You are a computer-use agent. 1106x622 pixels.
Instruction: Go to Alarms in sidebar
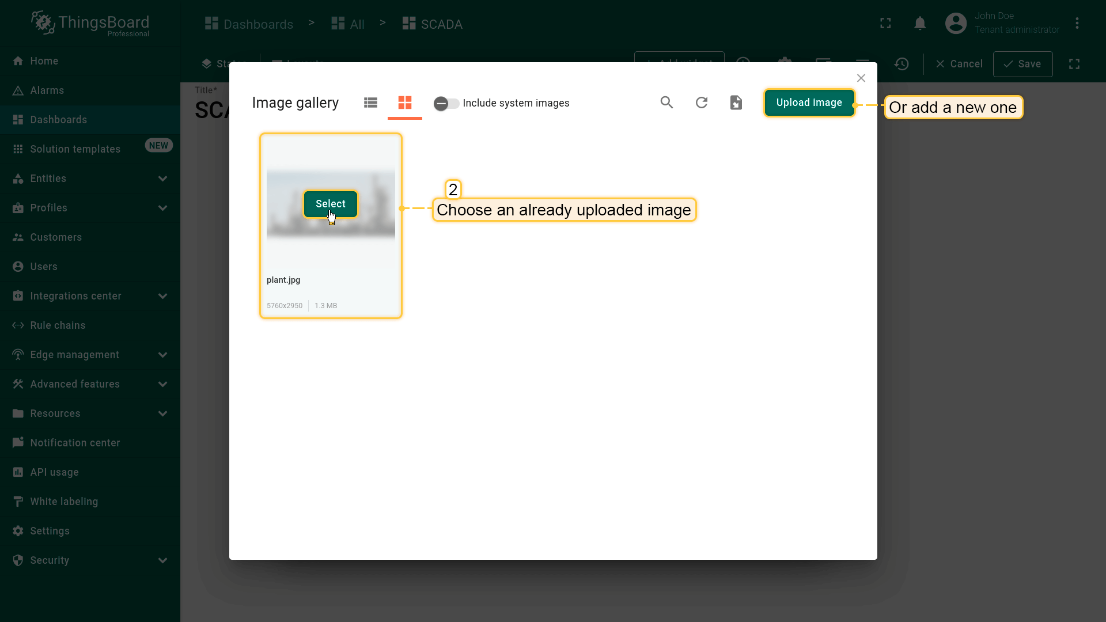pos(47,90)
